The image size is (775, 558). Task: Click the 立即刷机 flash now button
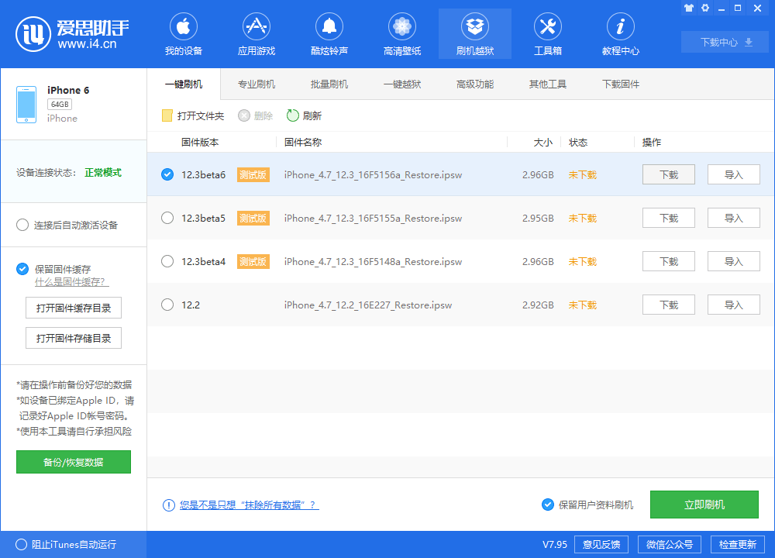point(704,505)
